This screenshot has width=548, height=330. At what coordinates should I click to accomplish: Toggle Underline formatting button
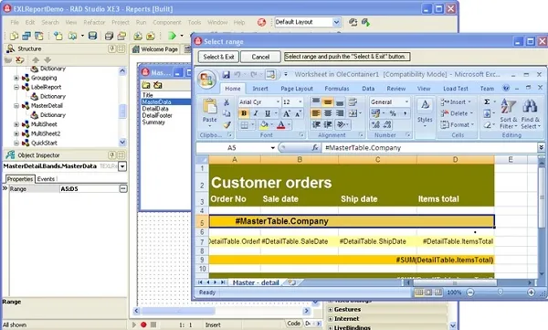[268, 113]
